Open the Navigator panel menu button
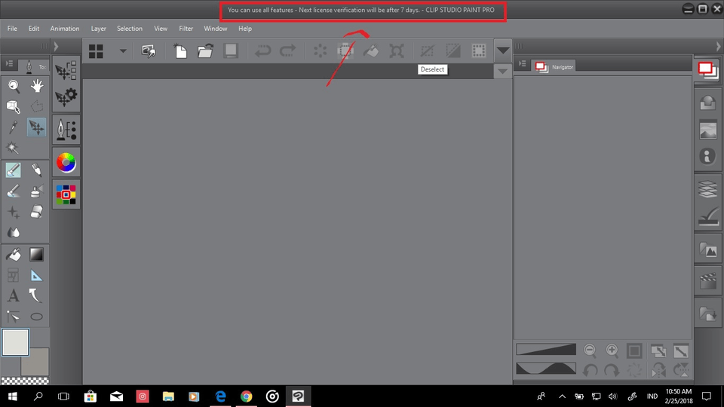724x407 pixels. pyautogui.click(x=522, y=66)
